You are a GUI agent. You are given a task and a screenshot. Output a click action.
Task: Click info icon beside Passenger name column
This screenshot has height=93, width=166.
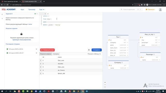(160, 60)
